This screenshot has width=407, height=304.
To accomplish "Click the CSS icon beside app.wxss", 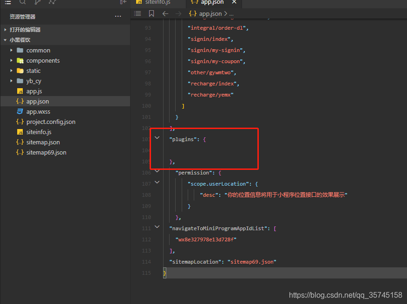I will [20, 111].
